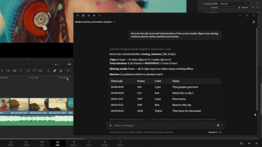
Task: Click the 'Name' column header
Action: 176,81
